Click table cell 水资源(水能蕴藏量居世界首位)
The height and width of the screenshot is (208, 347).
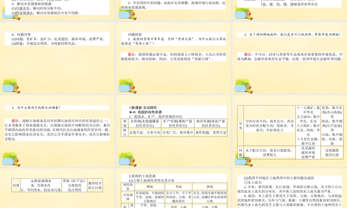145,123
